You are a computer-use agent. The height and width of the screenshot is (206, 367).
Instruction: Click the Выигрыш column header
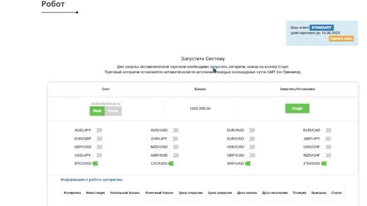click(x=319, y=193)
